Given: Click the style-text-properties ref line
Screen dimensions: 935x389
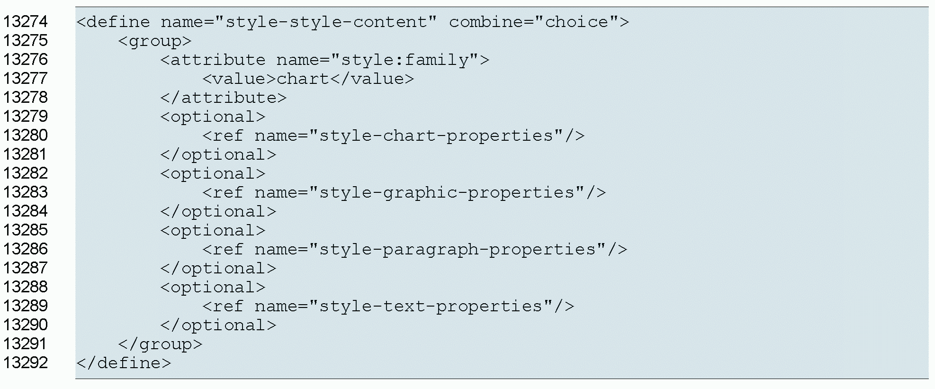Looking at the screenshot, I should pyautogui.click(x=388, y=306).
